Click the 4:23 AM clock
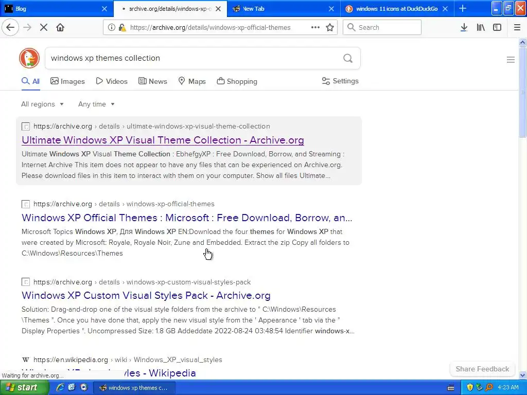This screenshot has width=527, height=395. (x=508, y=388)
